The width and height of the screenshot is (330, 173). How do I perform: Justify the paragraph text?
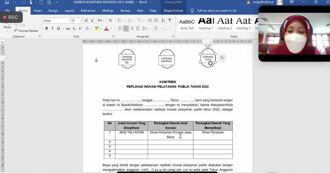[138, 28]
